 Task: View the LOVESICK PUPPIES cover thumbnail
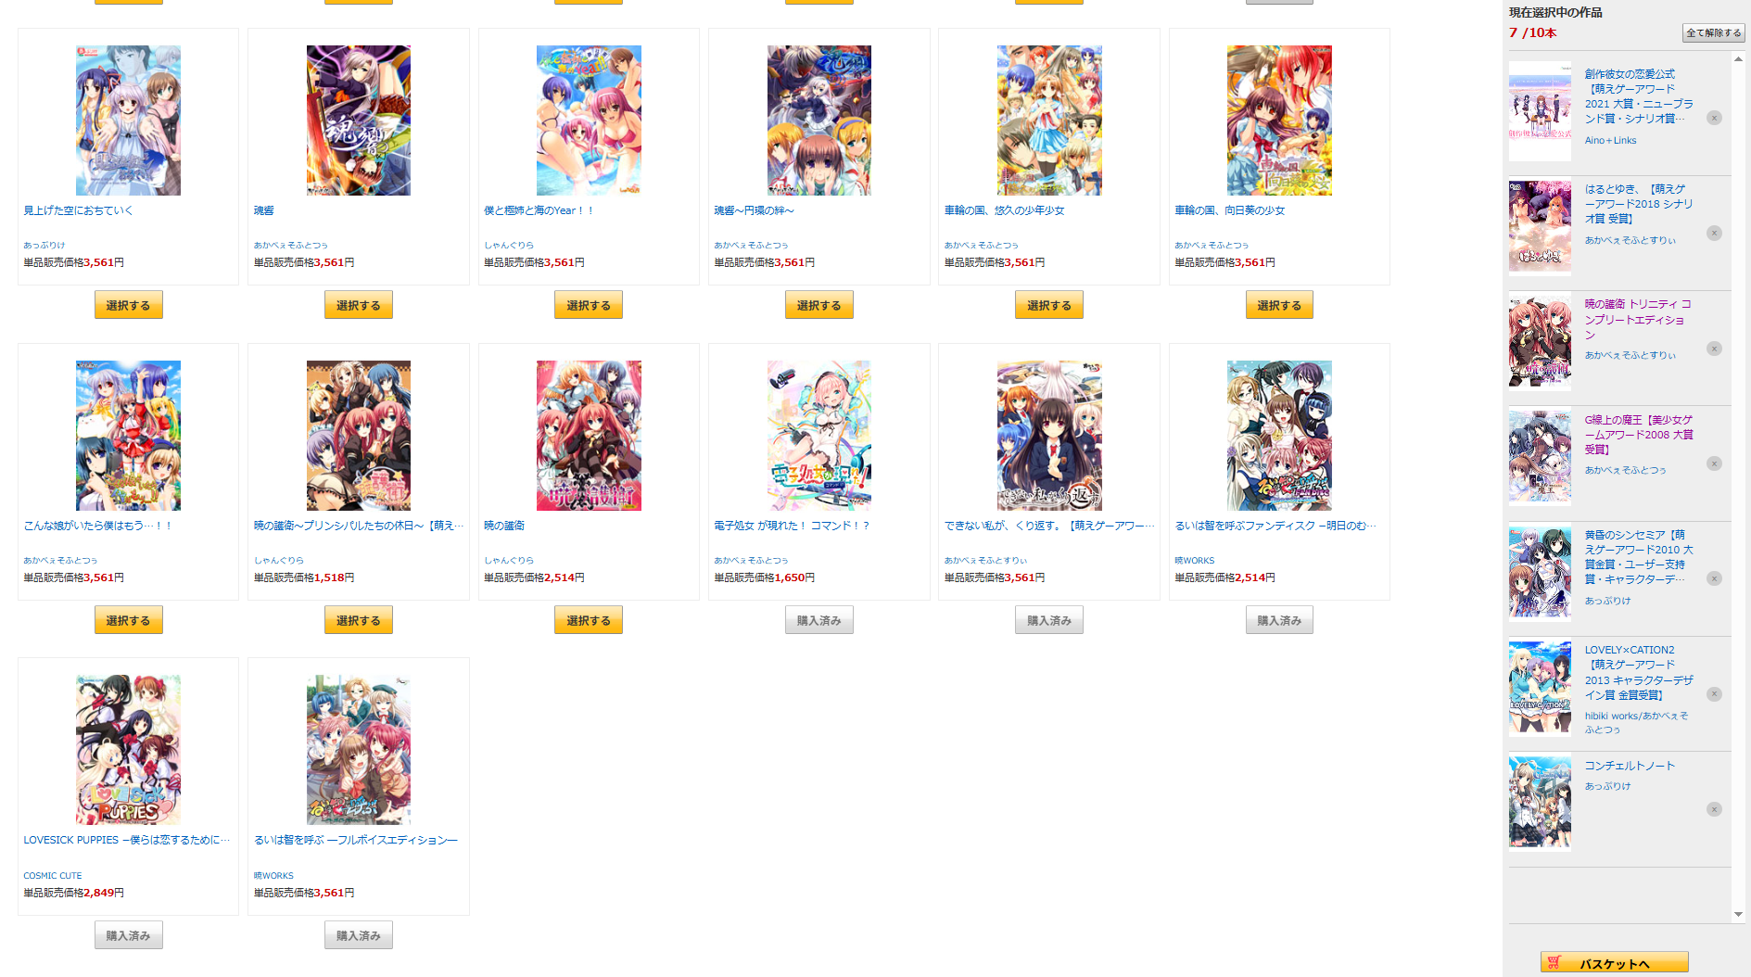coord(128,750)
